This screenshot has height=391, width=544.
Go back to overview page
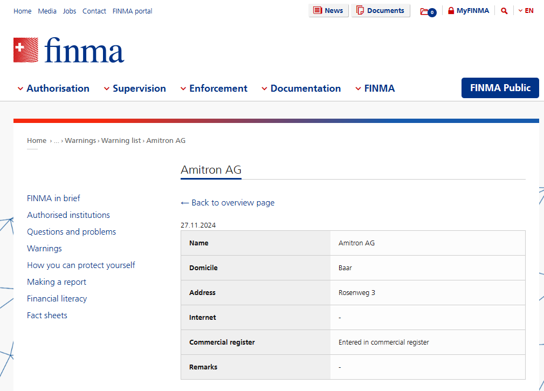click(x=228, y=203)
